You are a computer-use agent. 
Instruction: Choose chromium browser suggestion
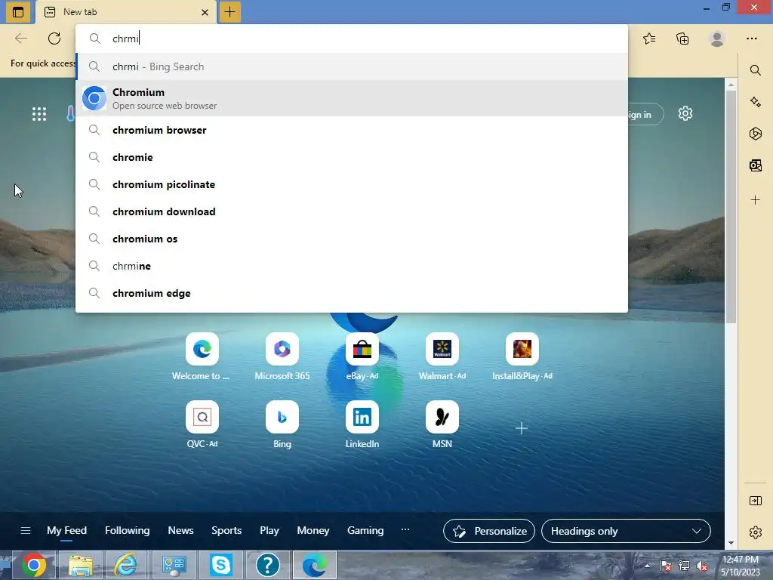coord(352,130)
